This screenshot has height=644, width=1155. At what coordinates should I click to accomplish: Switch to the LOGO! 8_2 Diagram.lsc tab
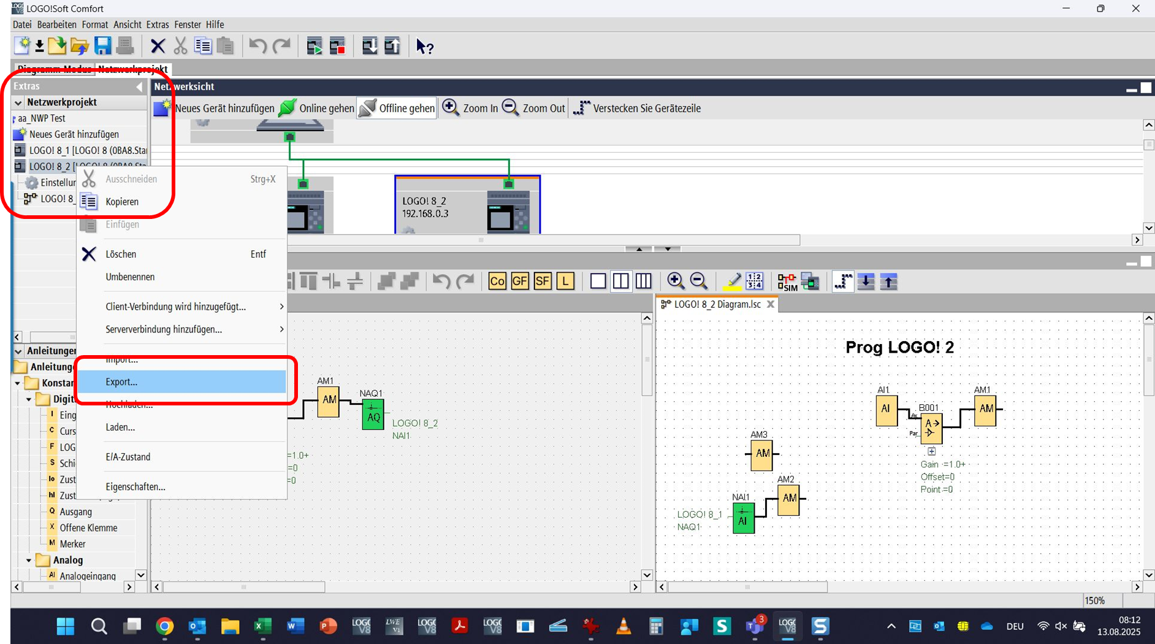coord(717,304)
